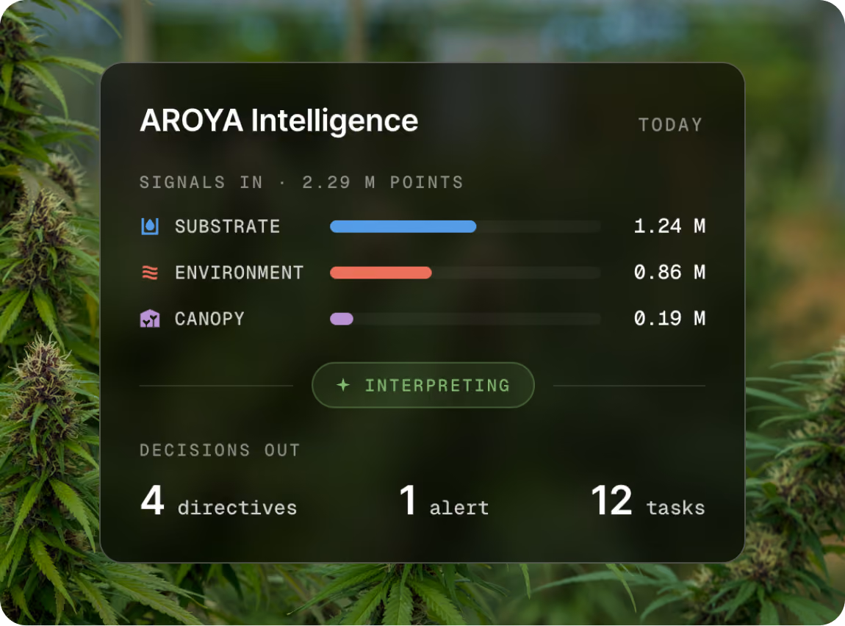The width and height of the screenshot is (845, 626).
Task: Select the ENVIRONMENT label
Action: pyautogui.click(x=240, y=273)
